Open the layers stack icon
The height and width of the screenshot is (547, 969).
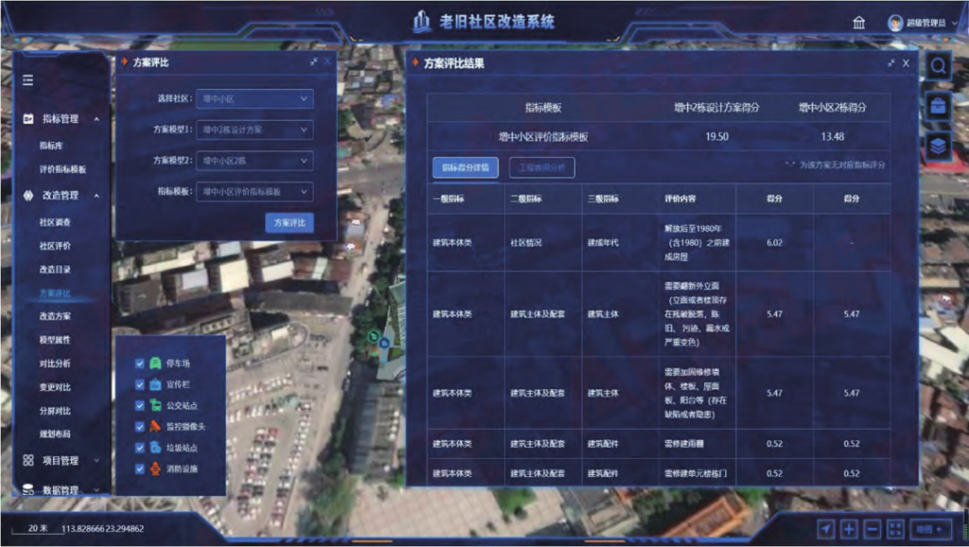938,145
